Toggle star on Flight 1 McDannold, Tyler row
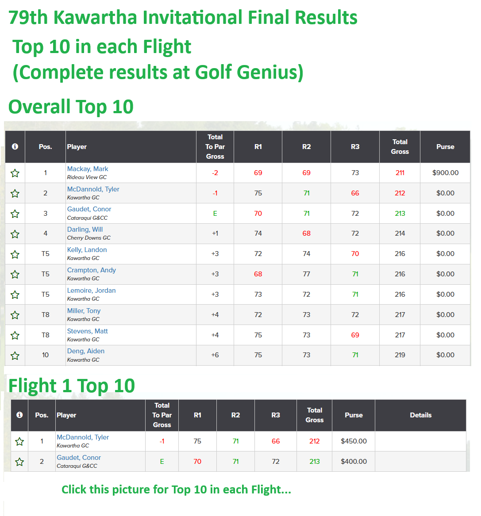The width and height of the screenshot is (481, 516). tap(19, 442)
